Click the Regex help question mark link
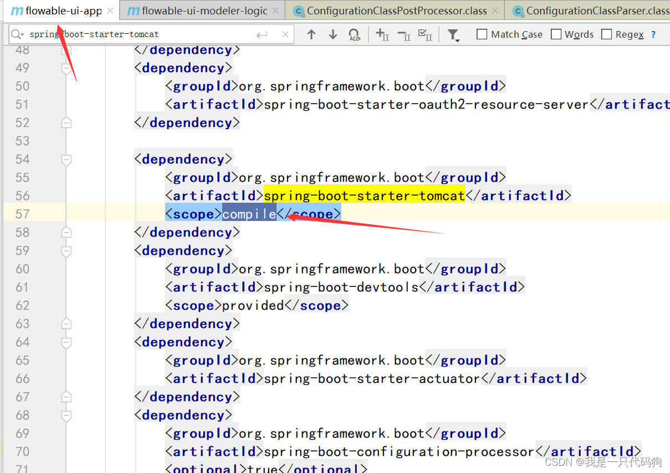The height and width of the screenshot is (473, 670). (x=653, y=34)
